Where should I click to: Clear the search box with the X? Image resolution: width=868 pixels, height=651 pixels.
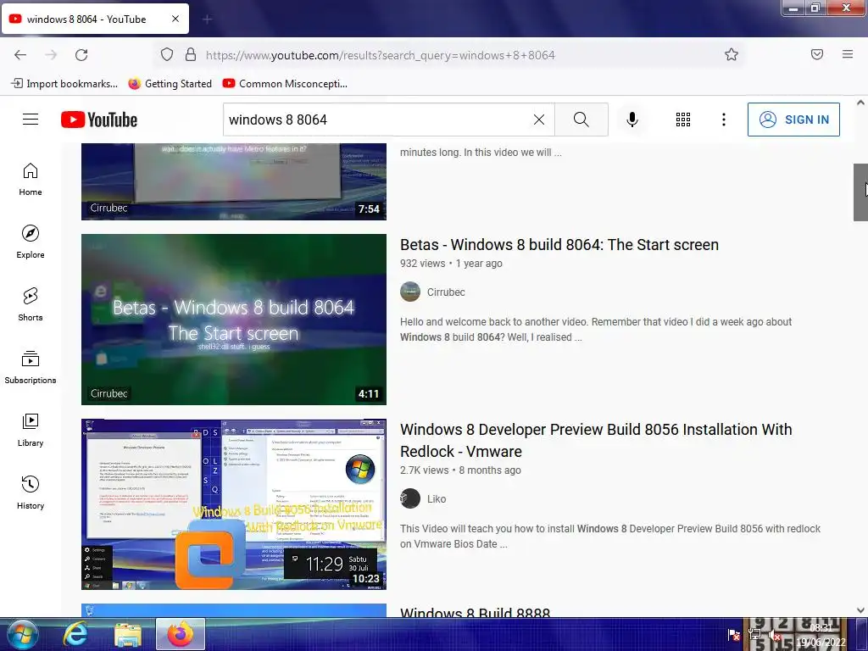click(538, 120)
